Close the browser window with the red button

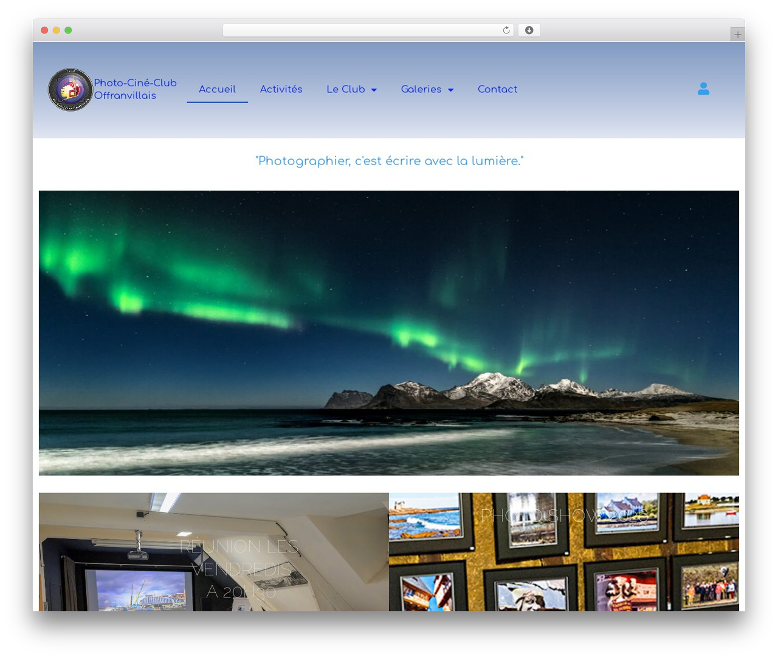pyautogui.click(x=44, y=30)
